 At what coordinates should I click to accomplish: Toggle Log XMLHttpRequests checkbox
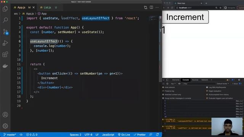click(x=207, y=87)
